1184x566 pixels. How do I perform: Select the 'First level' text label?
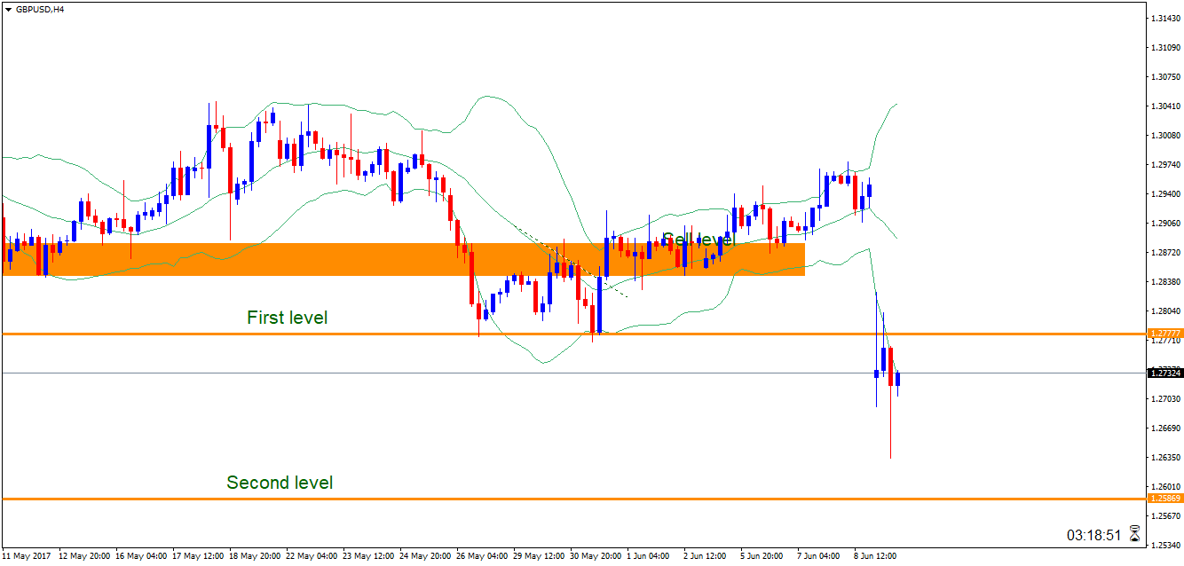tap(287, 318)
